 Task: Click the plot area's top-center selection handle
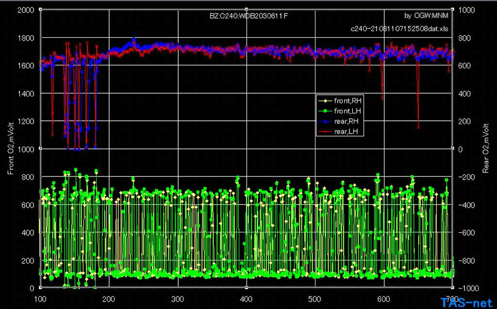(x=247, y=10)
